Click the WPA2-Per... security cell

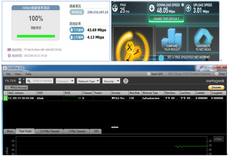119,98
